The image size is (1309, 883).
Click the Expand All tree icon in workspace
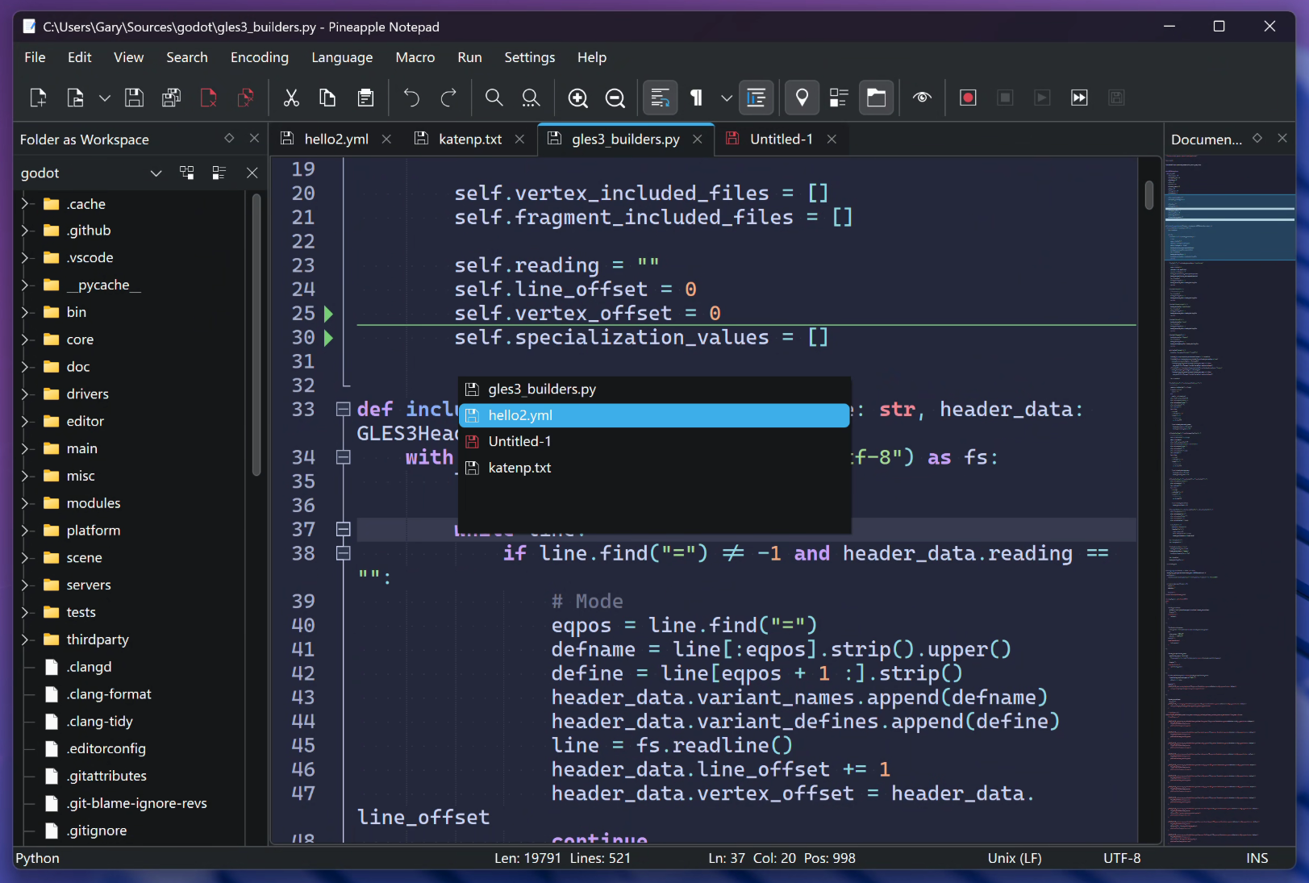click(187, 173)
